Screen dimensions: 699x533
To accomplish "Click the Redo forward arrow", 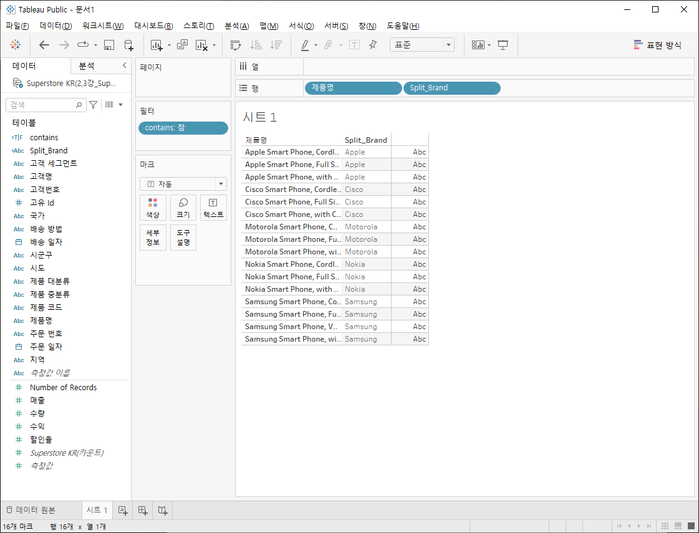I will [x=64, y=44].
